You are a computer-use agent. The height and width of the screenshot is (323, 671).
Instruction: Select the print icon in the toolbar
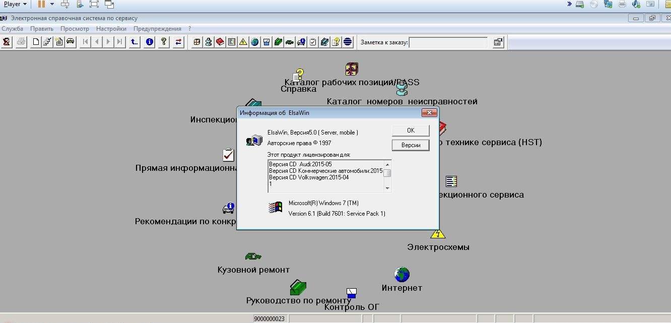(x=20, y=42)
